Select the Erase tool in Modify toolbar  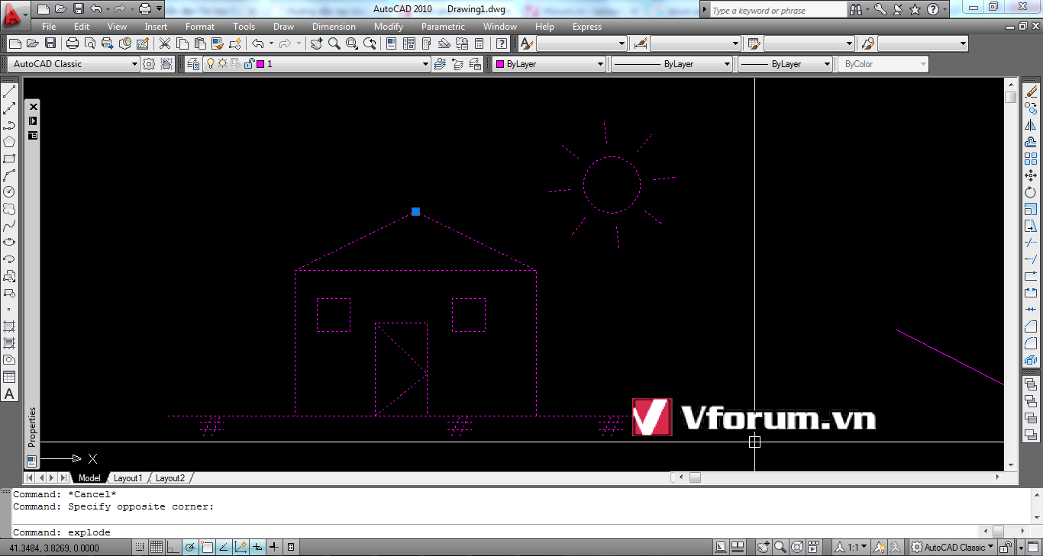pyautogui.click(x=1031, y=92)
